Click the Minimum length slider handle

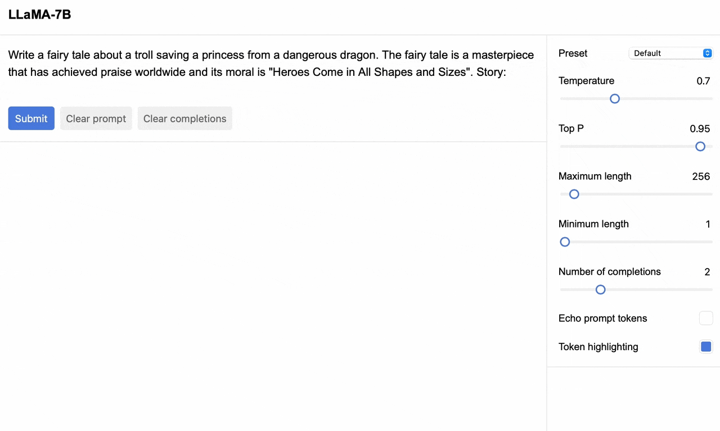point(565,242)
